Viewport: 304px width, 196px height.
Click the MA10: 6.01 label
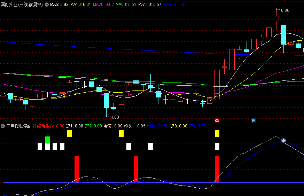tap(80, 5)
